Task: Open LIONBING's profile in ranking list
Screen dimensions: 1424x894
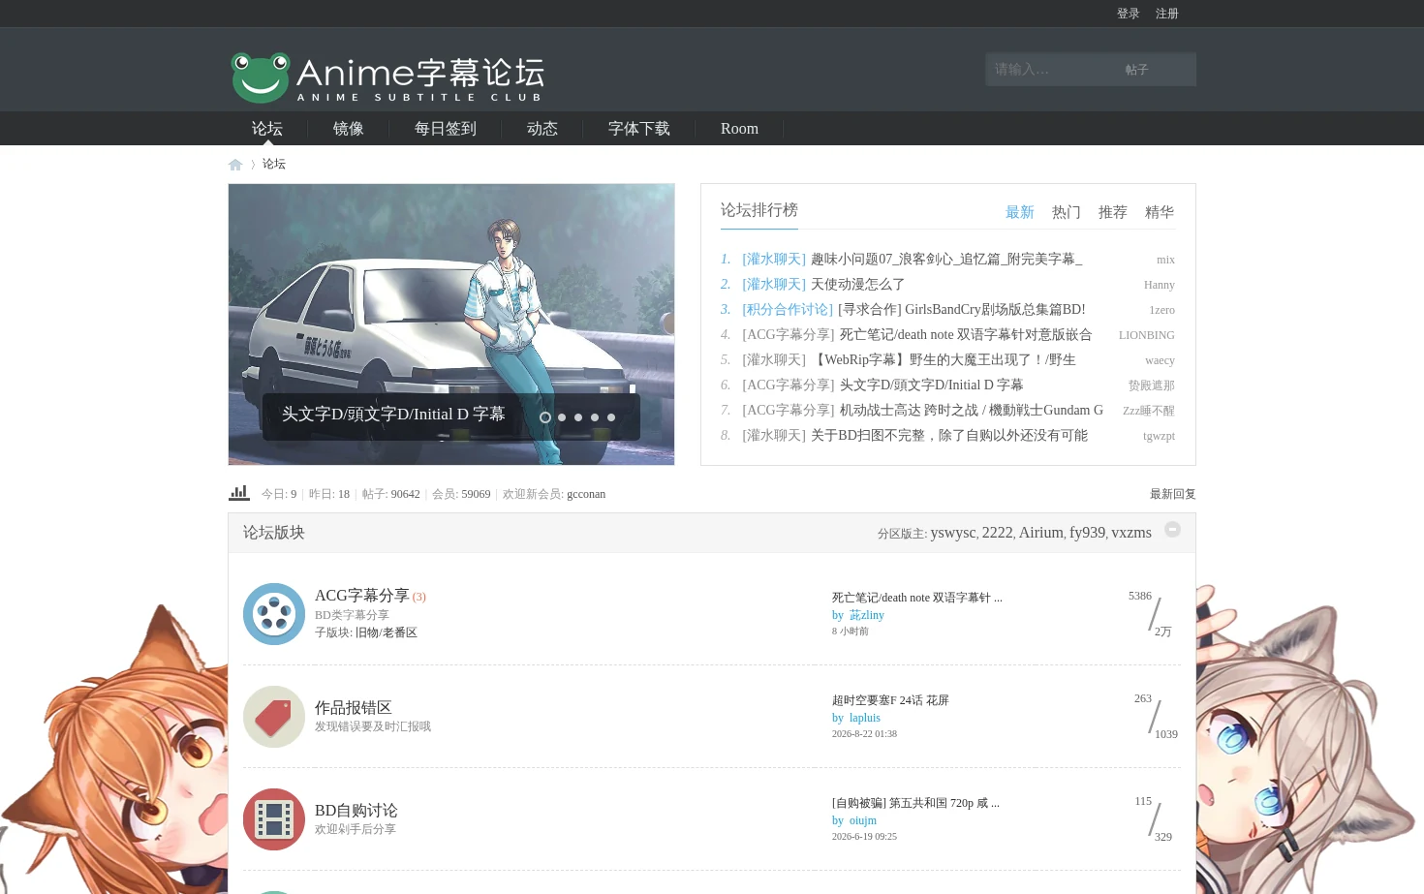Action: 1147,335
